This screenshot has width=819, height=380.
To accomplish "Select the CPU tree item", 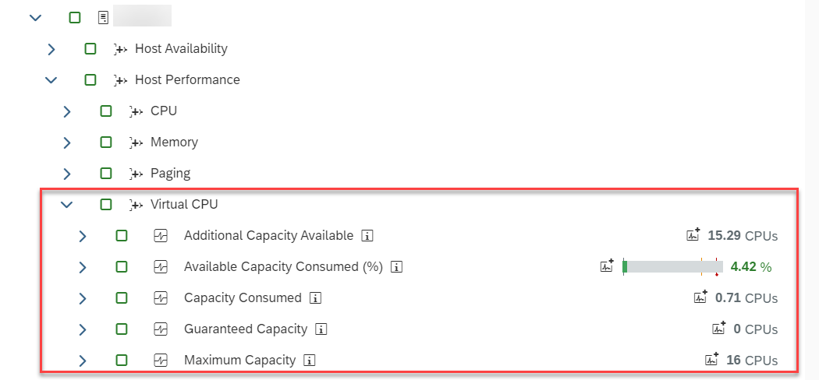I will click(x=164, y=111).
